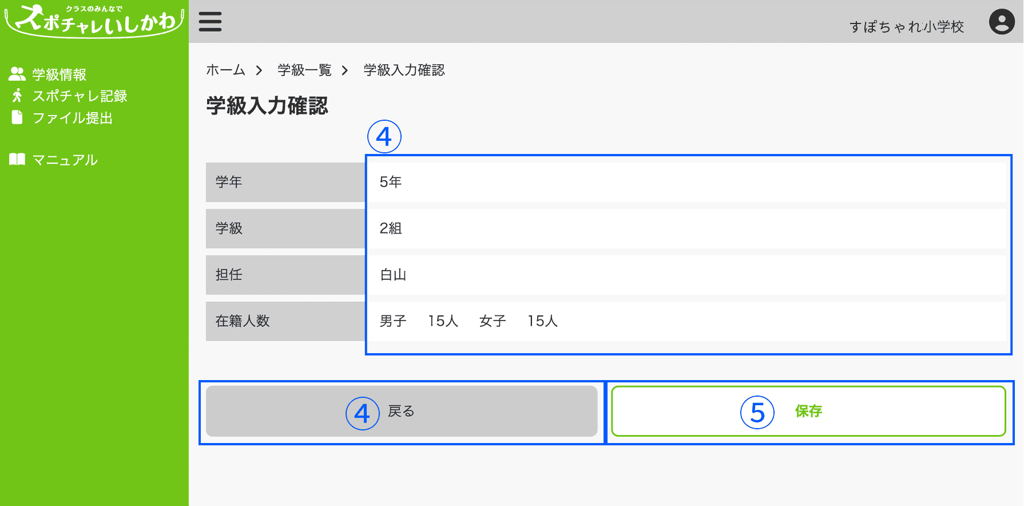The image size is (1024, 506).
Task: Navigate to 学級一覧 breadcrumb
Action: tap(304, 70)
